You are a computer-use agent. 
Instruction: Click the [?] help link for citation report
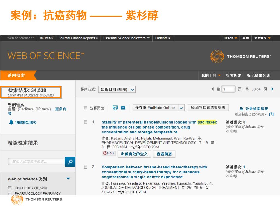coord(271,114)
